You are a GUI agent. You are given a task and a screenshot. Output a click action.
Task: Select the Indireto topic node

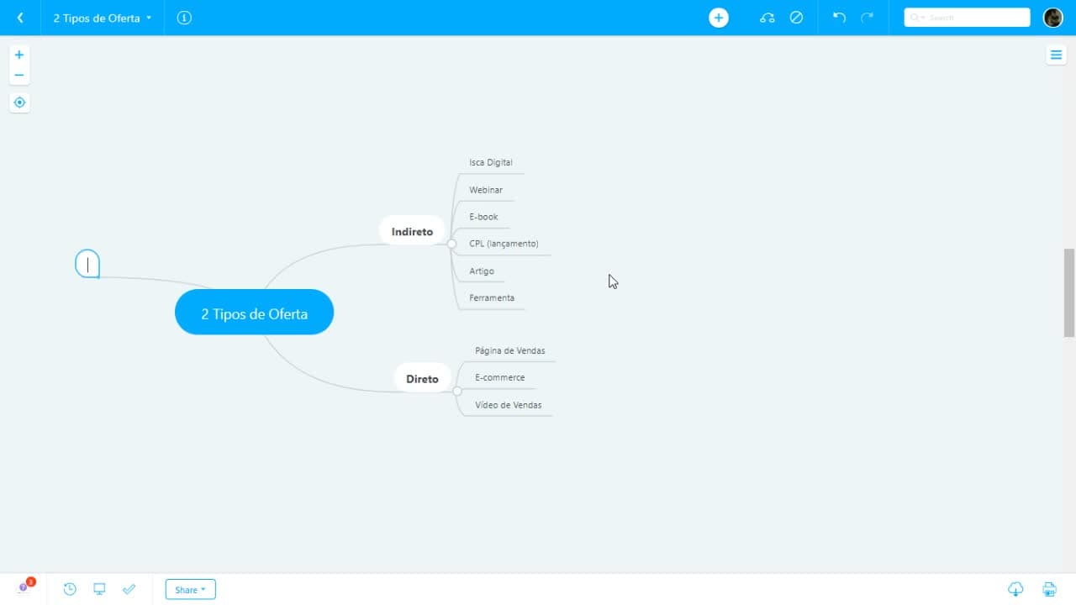[412, 231]
